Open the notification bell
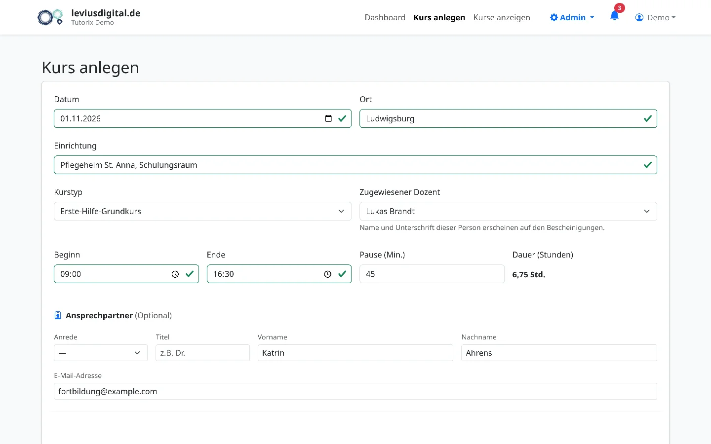Screen dimensions: 711x444 pos(614,16)
